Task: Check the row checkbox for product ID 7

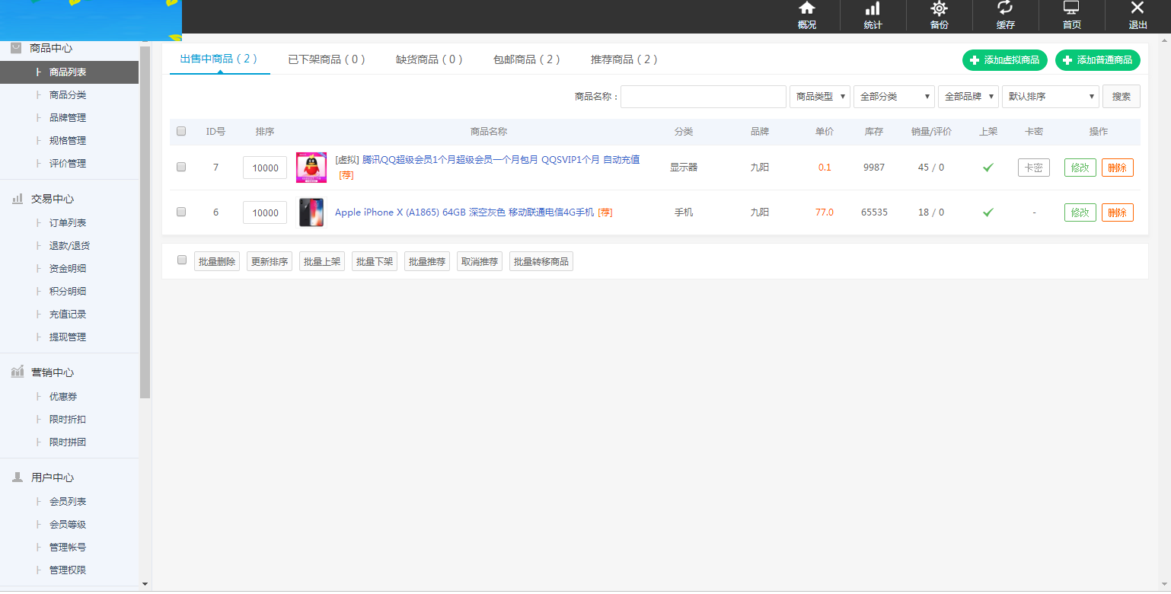Action: pos(180,167)
